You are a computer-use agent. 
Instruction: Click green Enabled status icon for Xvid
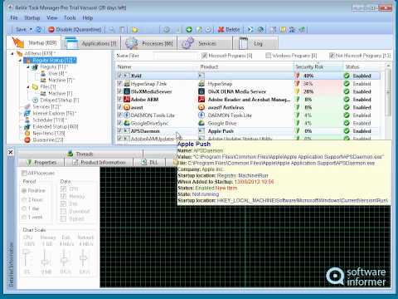(347, 76)
